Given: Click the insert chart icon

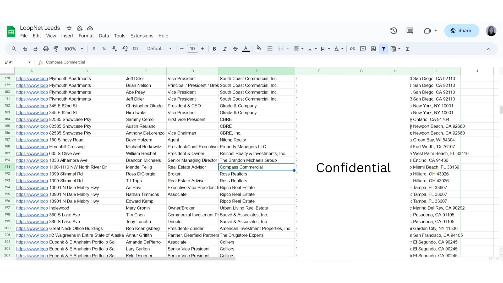Looking at the screenshot, I should pos(373,49).
